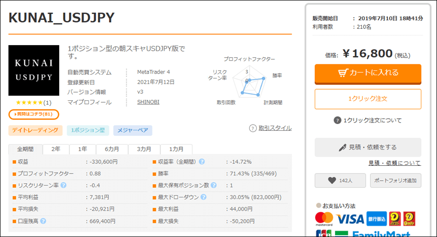Click the ポートフォリオ追加 button
Image resolution: width=437 pixels, height=237 pixels.
[x=395, y=180]
